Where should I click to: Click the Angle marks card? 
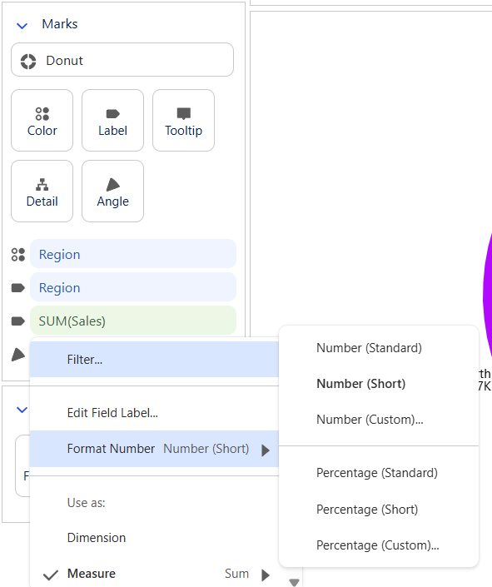112,191
